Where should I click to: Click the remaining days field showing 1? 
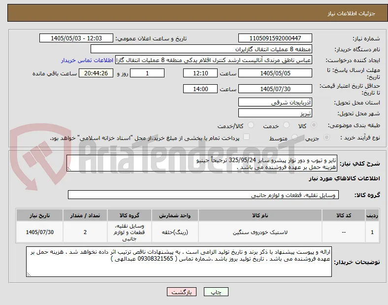coord(147,73)
